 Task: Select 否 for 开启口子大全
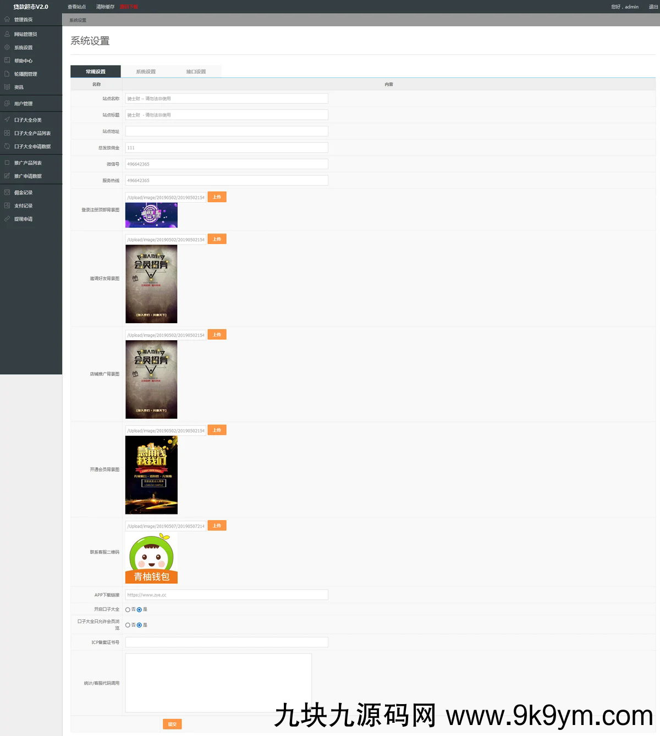(128, 610)
